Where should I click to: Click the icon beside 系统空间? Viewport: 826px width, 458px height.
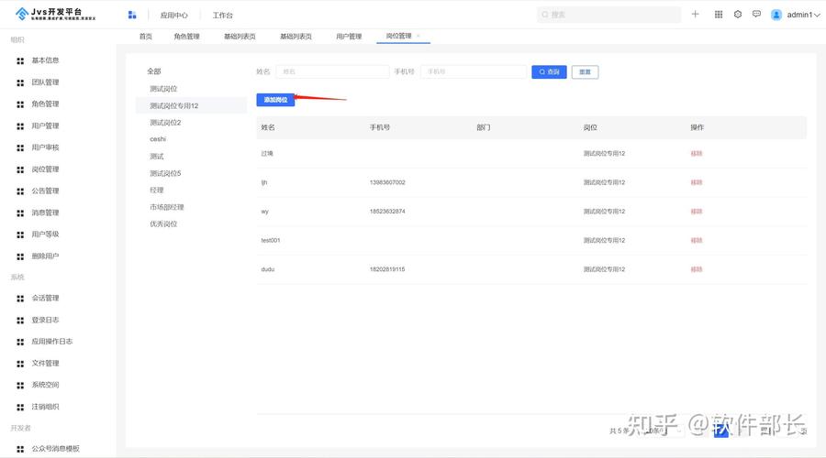(x=20, y=386)
